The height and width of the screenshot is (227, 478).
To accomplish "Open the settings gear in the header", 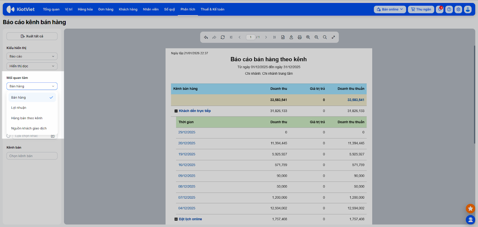I will tap(458, 10).
